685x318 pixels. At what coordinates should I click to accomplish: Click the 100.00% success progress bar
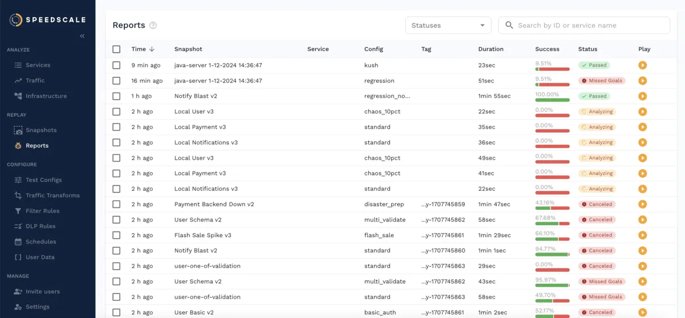pos(553,100)
